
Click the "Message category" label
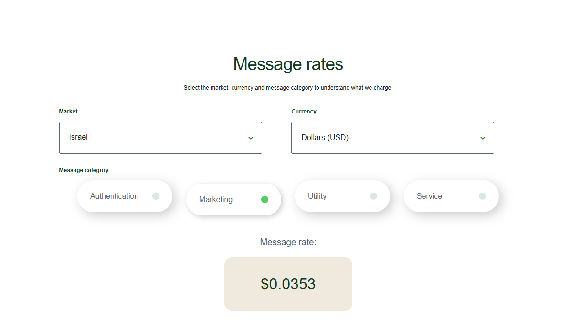click(84, 170)
